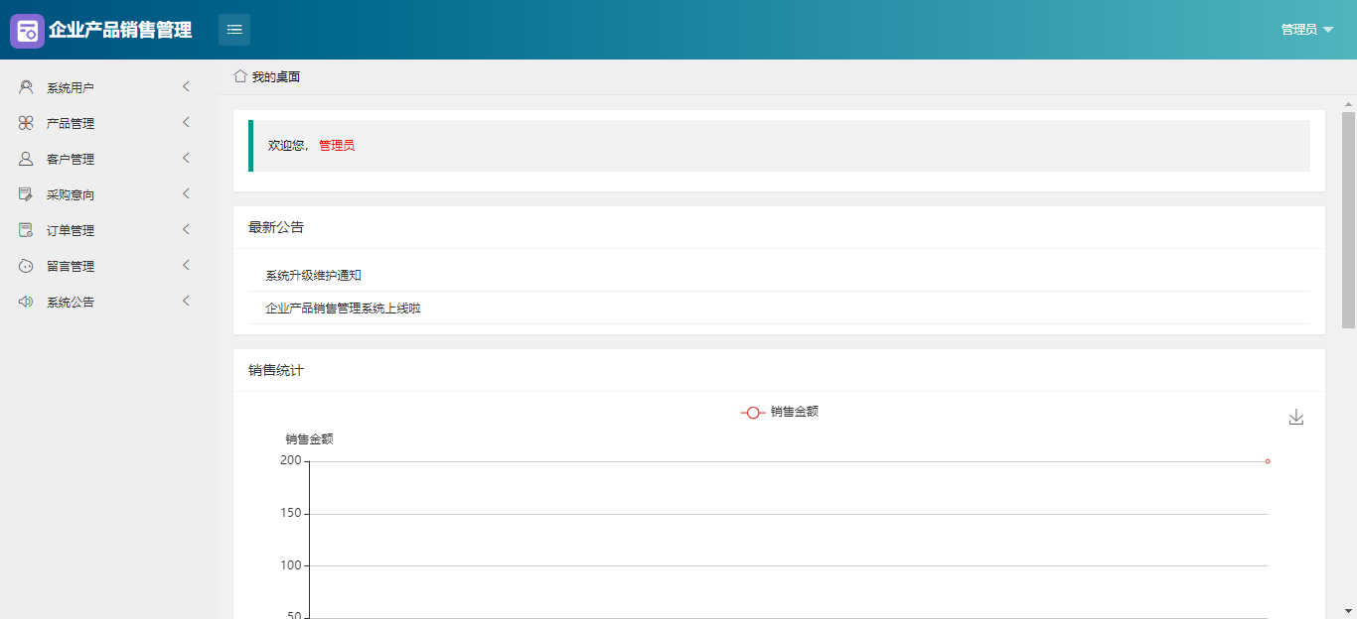The image size is (1357, 619).
Task: Click the red 管理员 welcome name
Action: pos(337,146)
